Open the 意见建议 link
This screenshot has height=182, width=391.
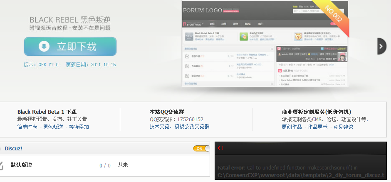[343, 127]
